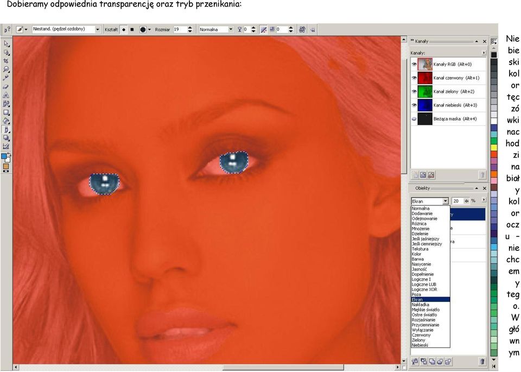
Task: Open the nib picker dropdown arrow
Action: tap(149, 29)
